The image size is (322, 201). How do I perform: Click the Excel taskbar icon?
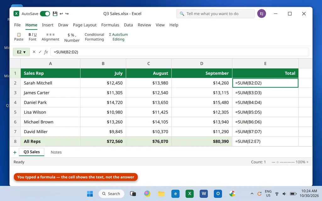point(190,193)
